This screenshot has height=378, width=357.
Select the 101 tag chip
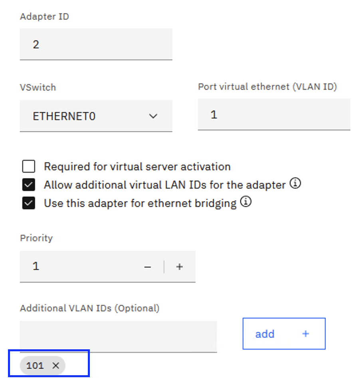[42, 365]
